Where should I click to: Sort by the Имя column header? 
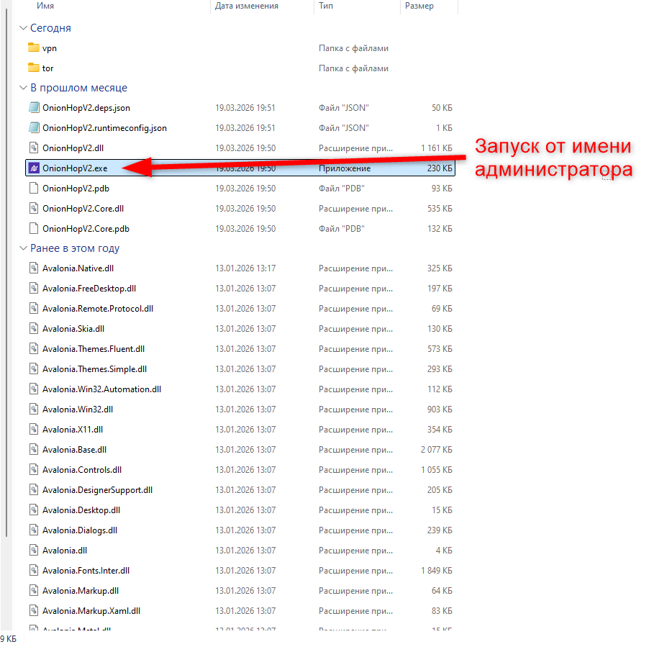pos(45,6)
